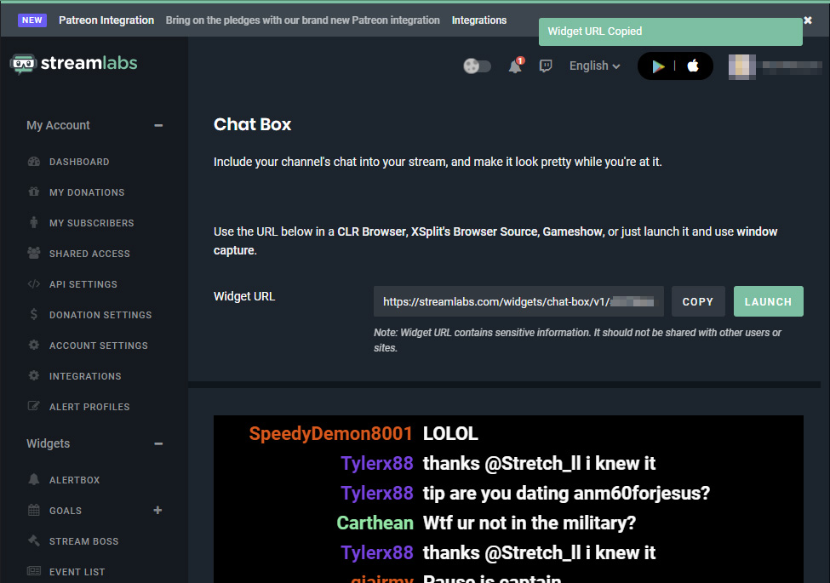The image size is (830, 583).
Task: Click the 'LOLOL' chat message
Action: coord(450,434)
